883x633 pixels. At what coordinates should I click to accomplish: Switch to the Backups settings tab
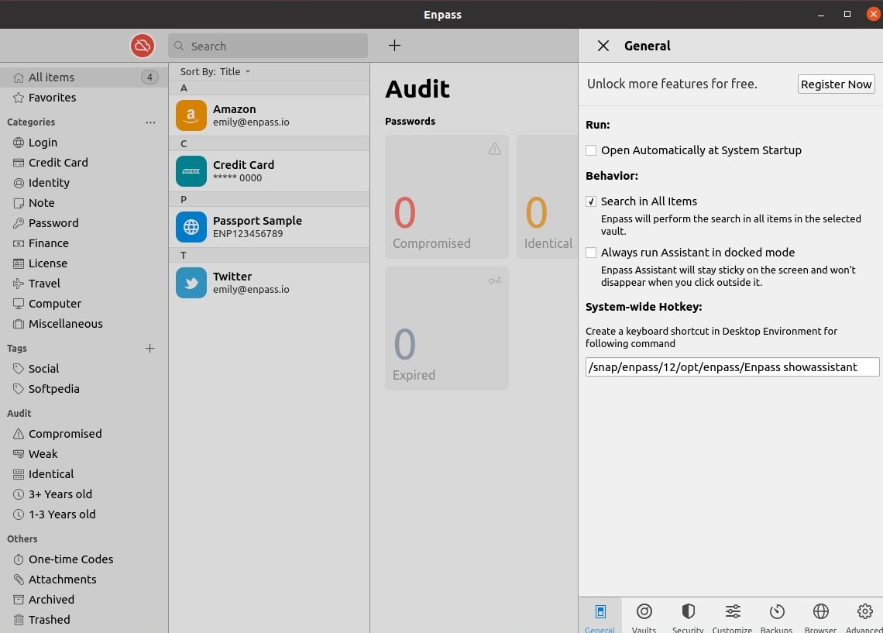(x=777, y=617)
